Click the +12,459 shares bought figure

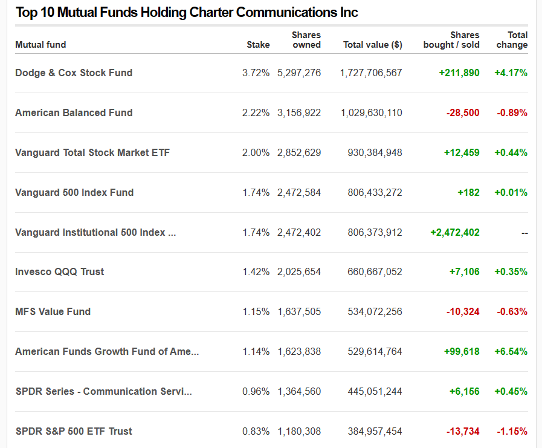click(462, 152)
